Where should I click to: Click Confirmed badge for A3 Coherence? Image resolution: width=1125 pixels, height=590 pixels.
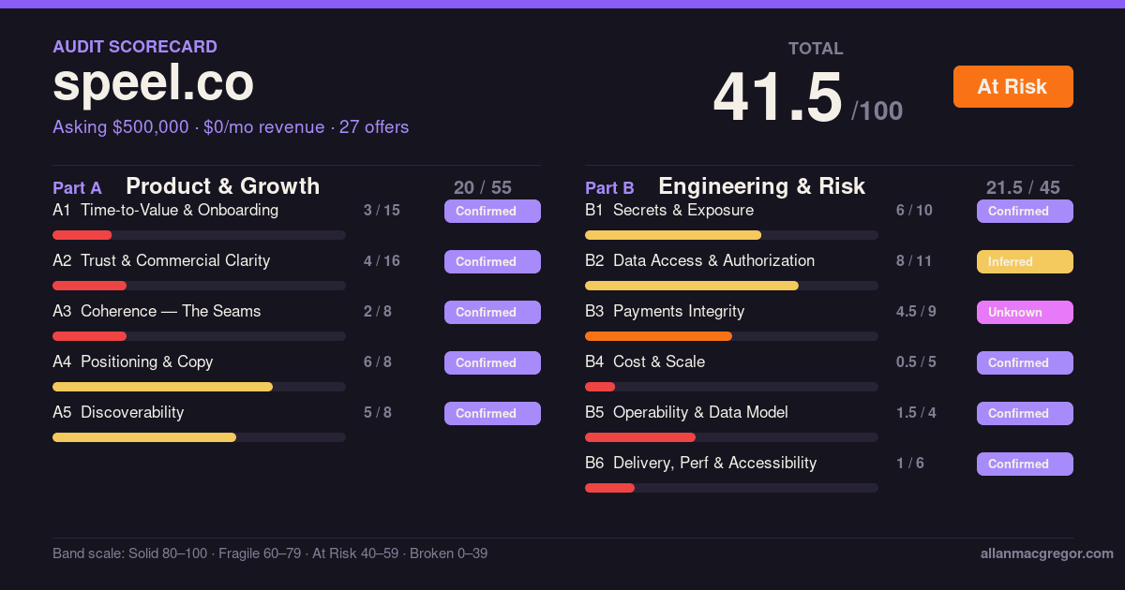click(x=492, y=312)
